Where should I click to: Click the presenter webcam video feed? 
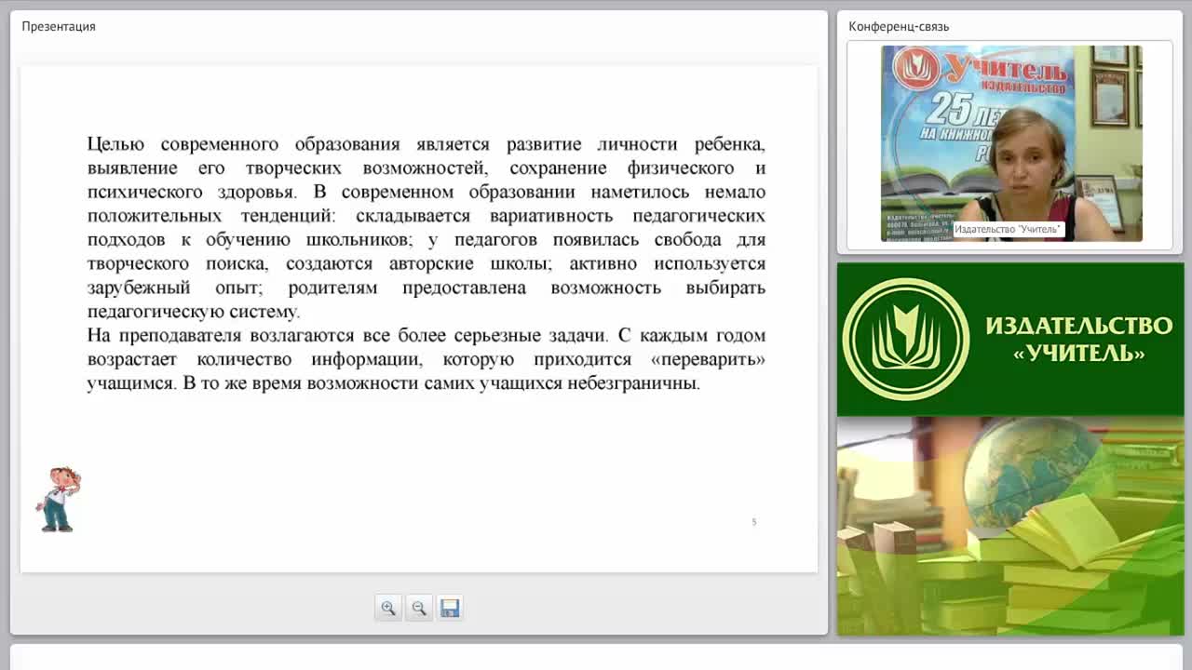click(1011, 143)
